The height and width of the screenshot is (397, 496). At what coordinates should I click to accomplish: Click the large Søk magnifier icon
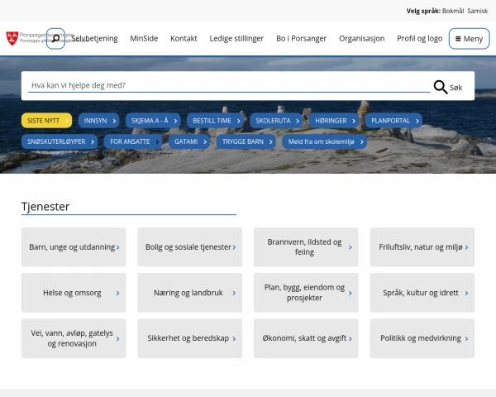click(x=441, y=87)
